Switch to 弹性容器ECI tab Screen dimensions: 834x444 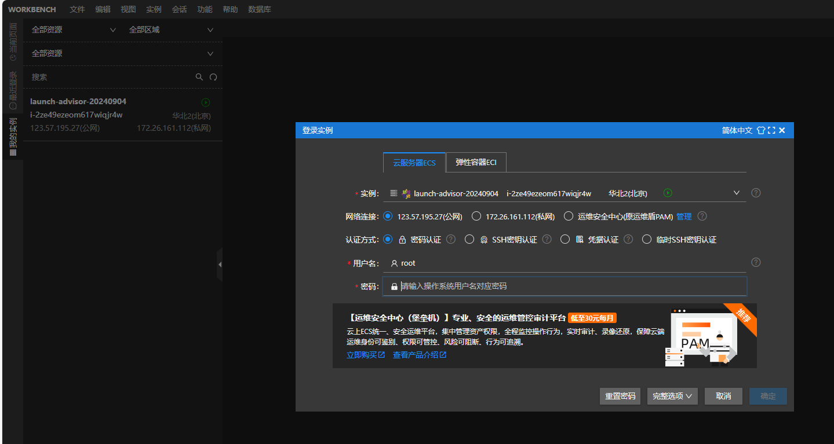click(476, 162)
